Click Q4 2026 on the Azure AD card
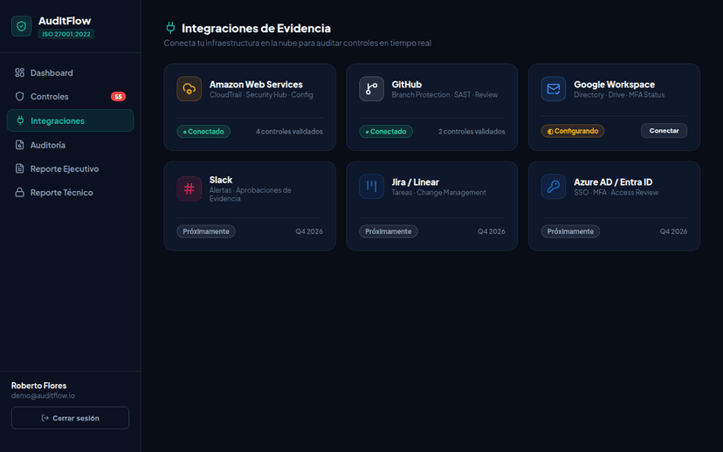 click(x=673, y=231)
